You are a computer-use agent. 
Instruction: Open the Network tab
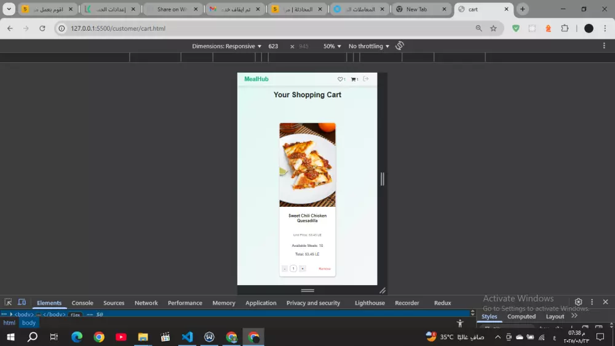click(146, 303)
